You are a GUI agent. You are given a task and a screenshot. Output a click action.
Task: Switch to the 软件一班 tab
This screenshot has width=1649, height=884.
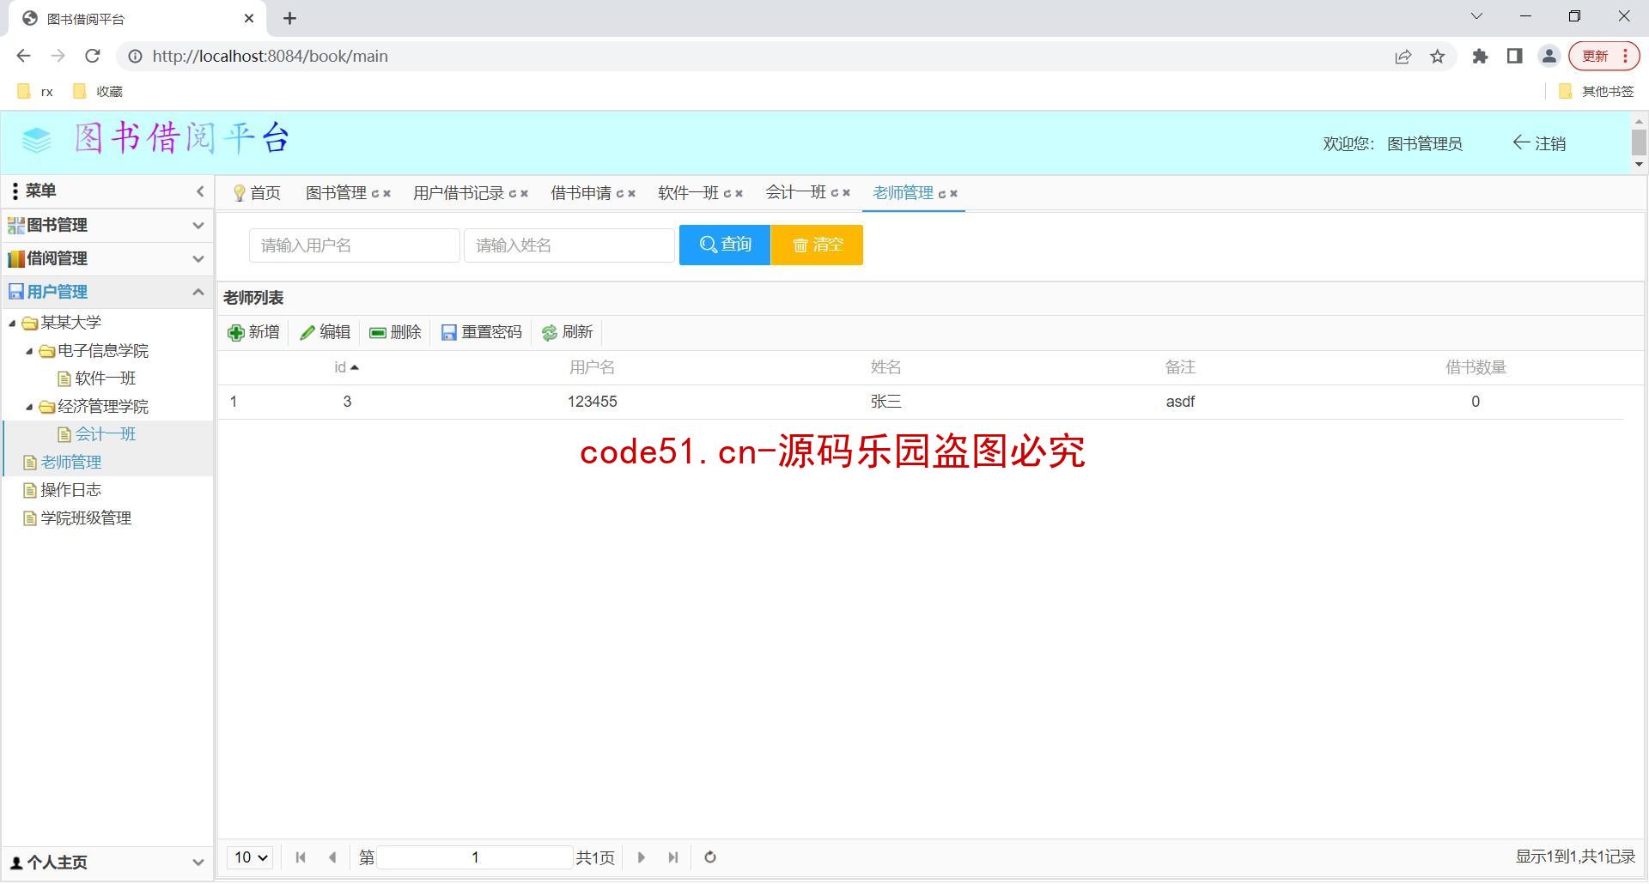(x=688, y=193)
